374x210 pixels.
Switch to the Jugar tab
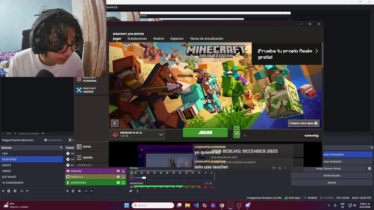[117, 38]
